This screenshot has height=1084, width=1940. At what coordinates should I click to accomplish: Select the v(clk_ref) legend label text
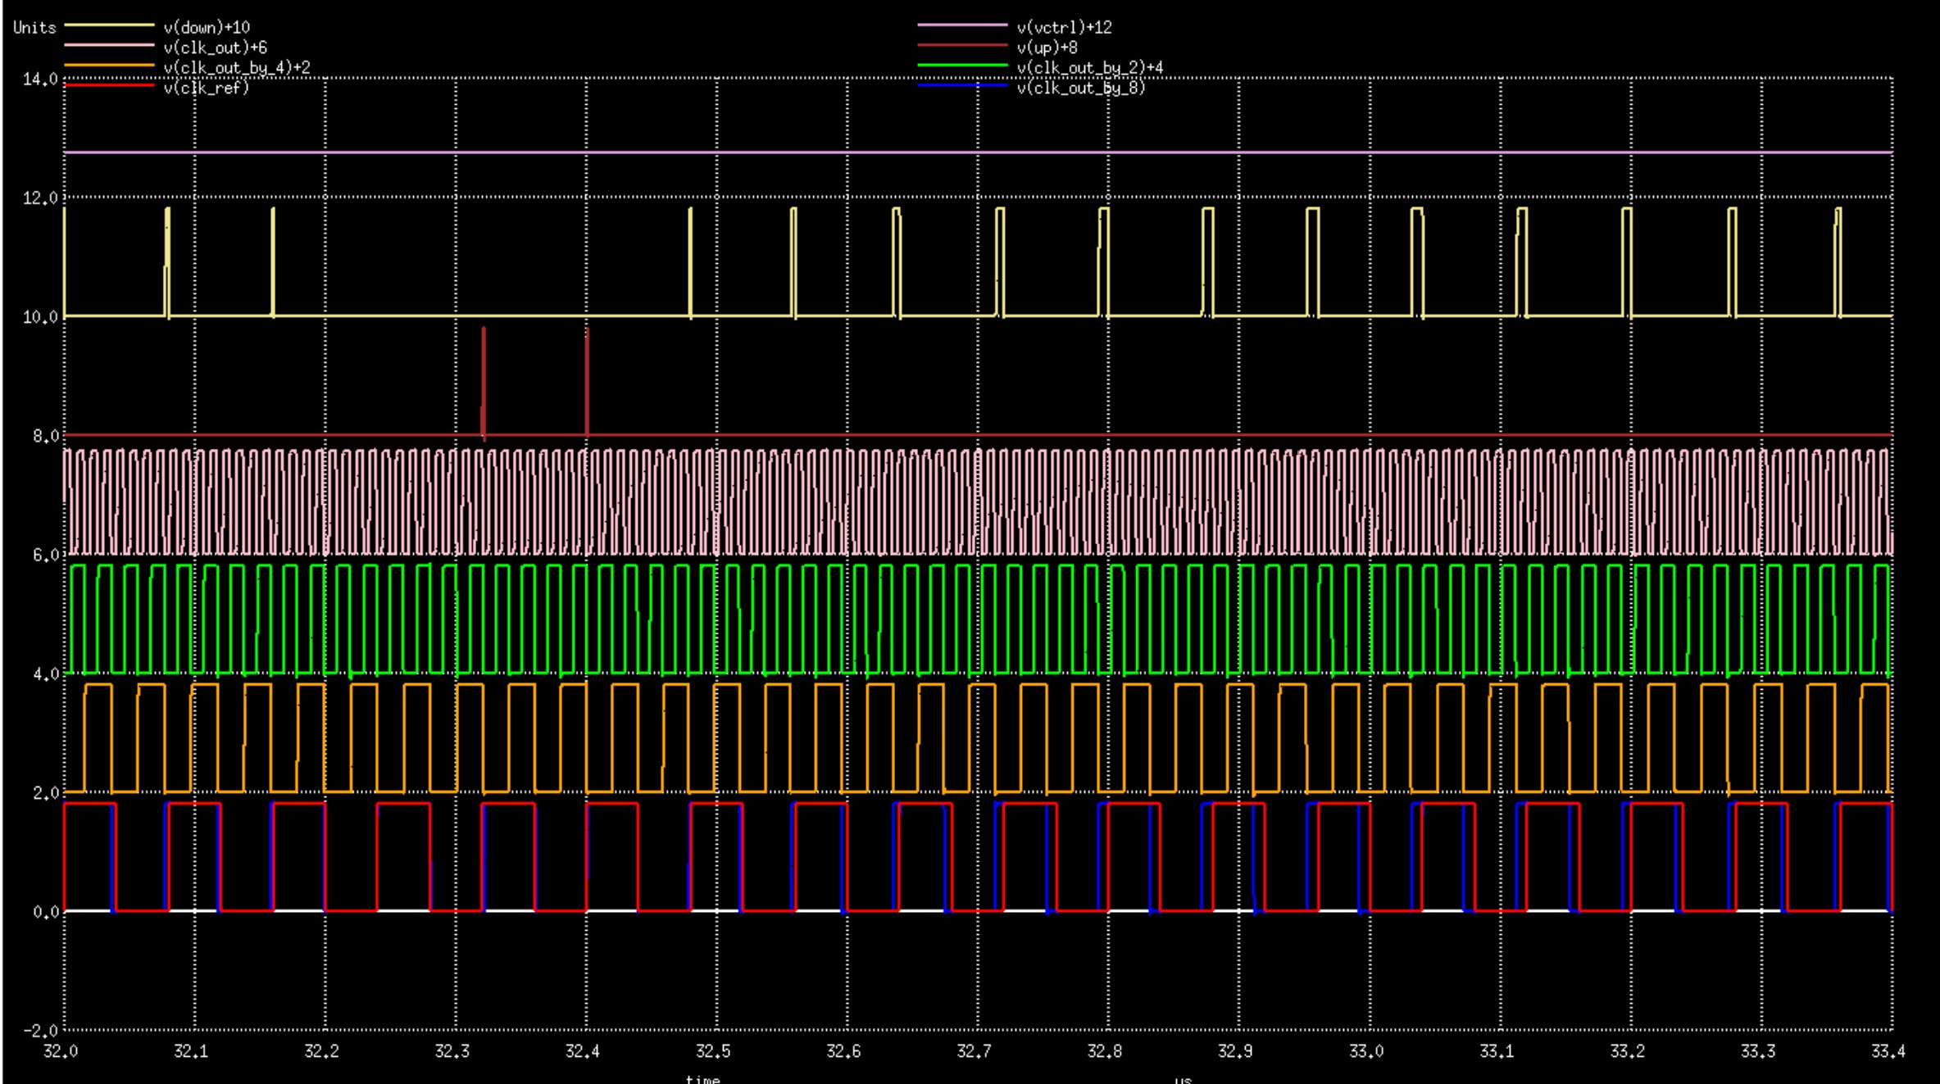click(x=206, y=88)
